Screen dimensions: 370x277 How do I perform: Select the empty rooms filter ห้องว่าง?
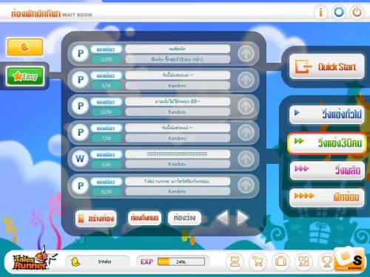coord(184,218)
